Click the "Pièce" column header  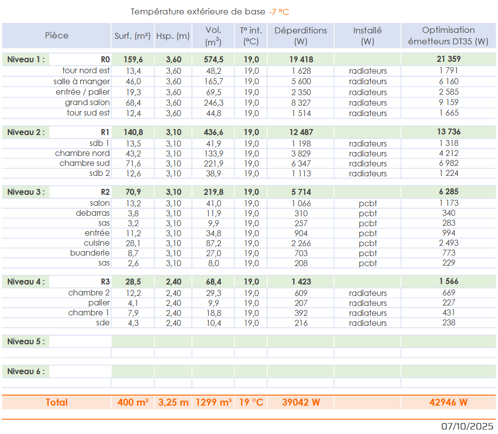[56, 35]
